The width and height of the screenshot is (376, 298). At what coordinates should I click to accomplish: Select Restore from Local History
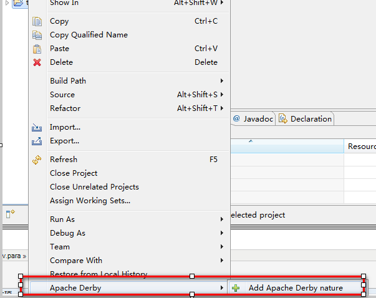coord(130,273)
